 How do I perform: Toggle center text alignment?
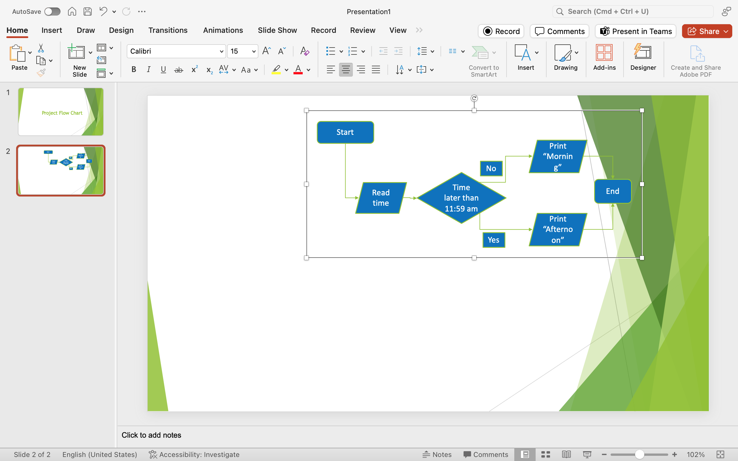tap(346, 69)
